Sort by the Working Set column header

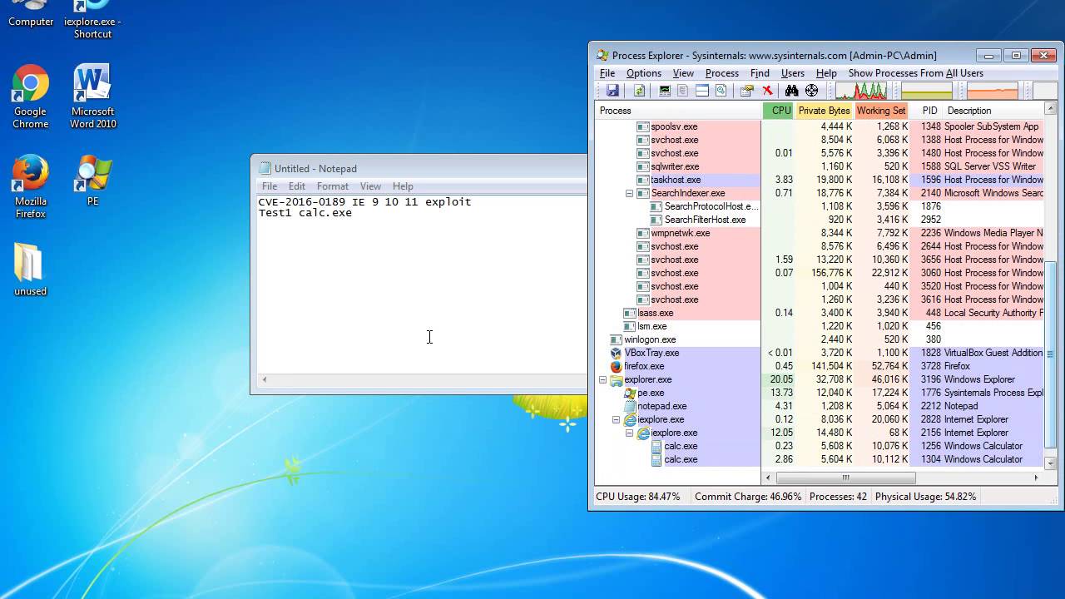pyautogui.click(x=881, y=111)
